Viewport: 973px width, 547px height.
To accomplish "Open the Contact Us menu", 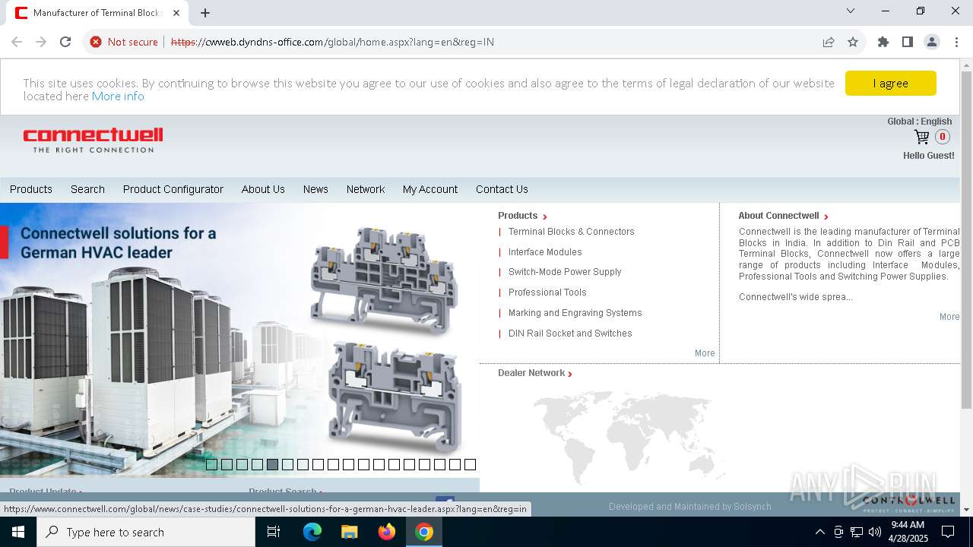I will point(502,189).
